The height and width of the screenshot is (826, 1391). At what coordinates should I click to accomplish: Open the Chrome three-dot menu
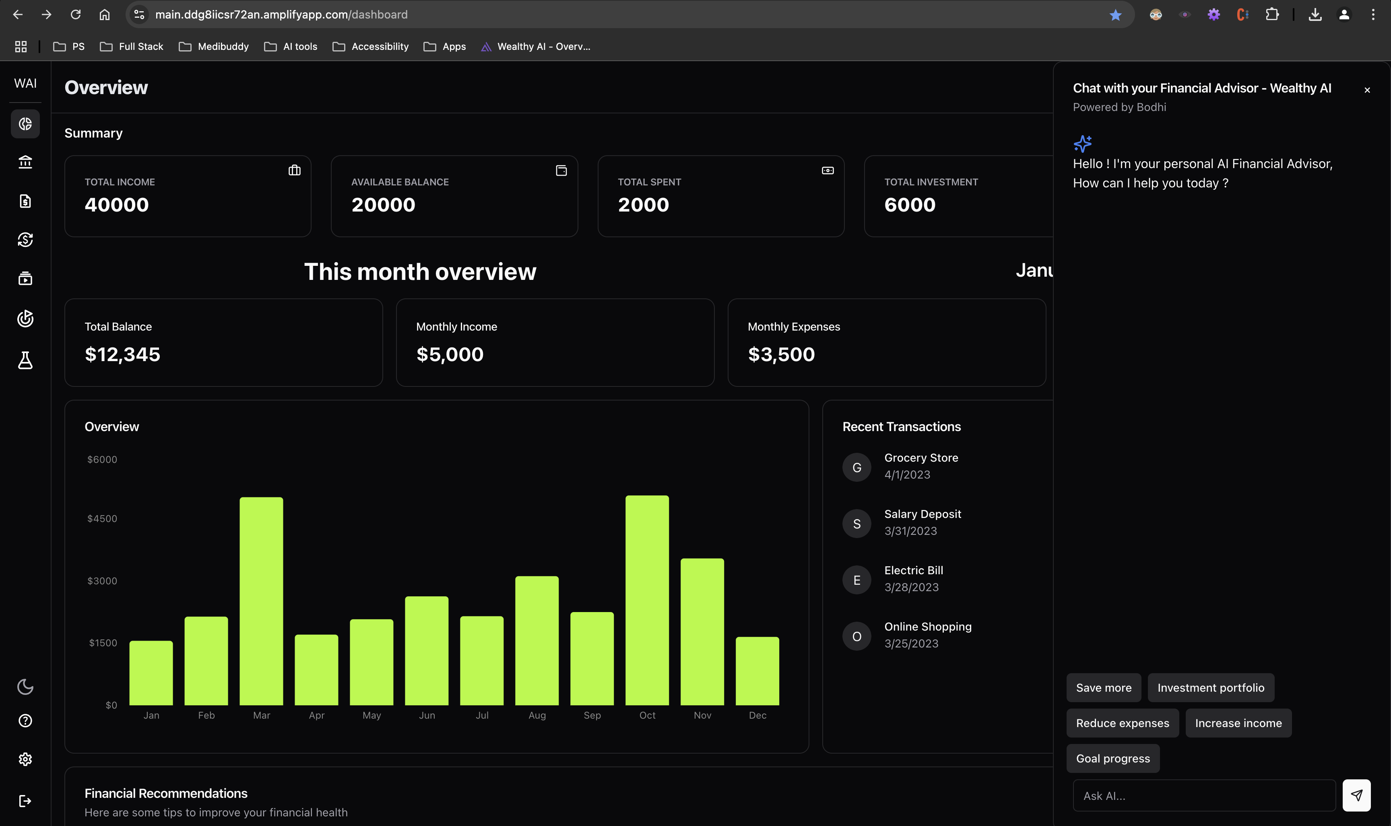[1372, 15]
